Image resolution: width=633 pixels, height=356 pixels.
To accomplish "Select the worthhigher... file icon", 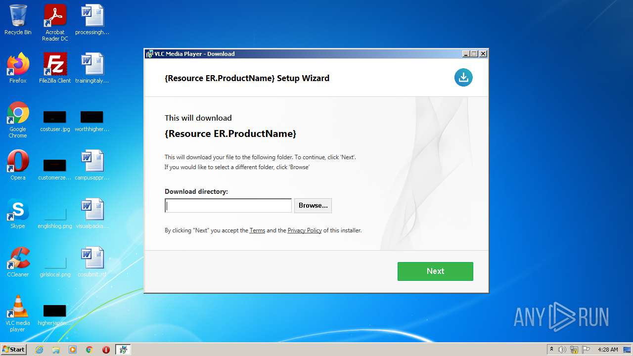I will 92,121.
